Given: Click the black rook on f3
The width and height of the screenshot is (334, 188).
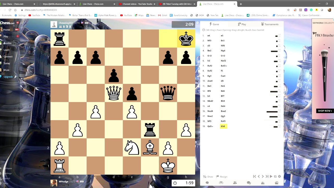Looking at the screenshot, I should pyautogui.click(x=150, y=129).
